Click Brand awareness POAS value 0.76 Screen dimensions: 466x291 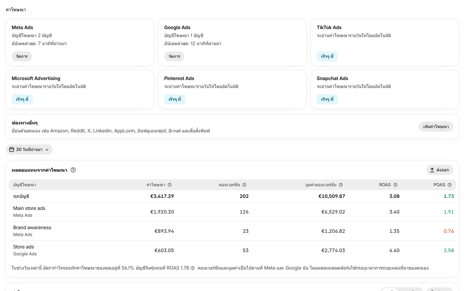[449, 231]
